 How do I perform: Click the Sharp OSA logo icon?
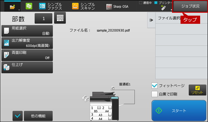tap(109, 7)
